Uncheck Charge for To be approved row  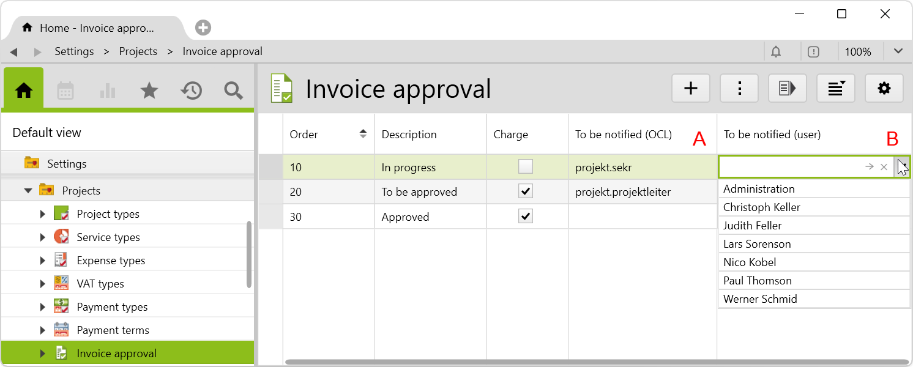525,191
